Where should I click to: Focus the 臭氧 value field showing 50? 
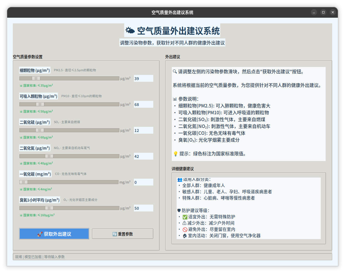tap(143, 208)
